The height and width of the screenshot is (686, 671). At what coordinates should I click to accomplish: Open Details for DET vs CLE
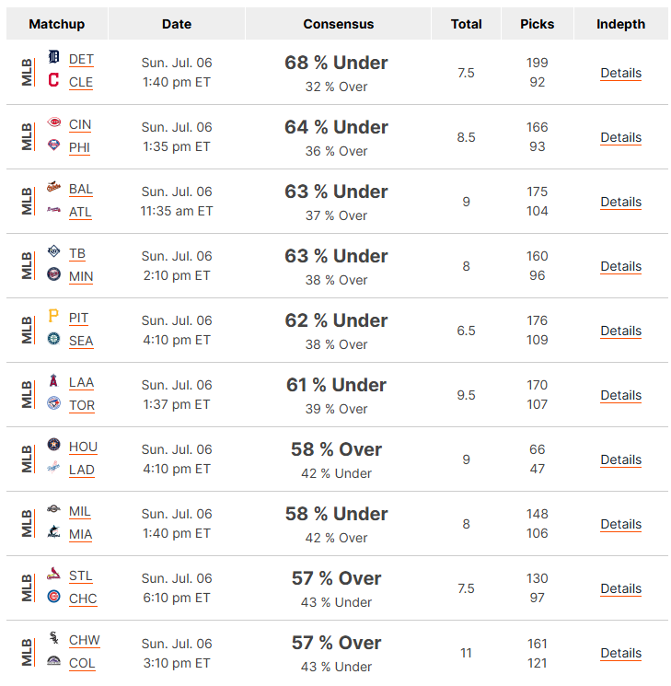(620, 73)
